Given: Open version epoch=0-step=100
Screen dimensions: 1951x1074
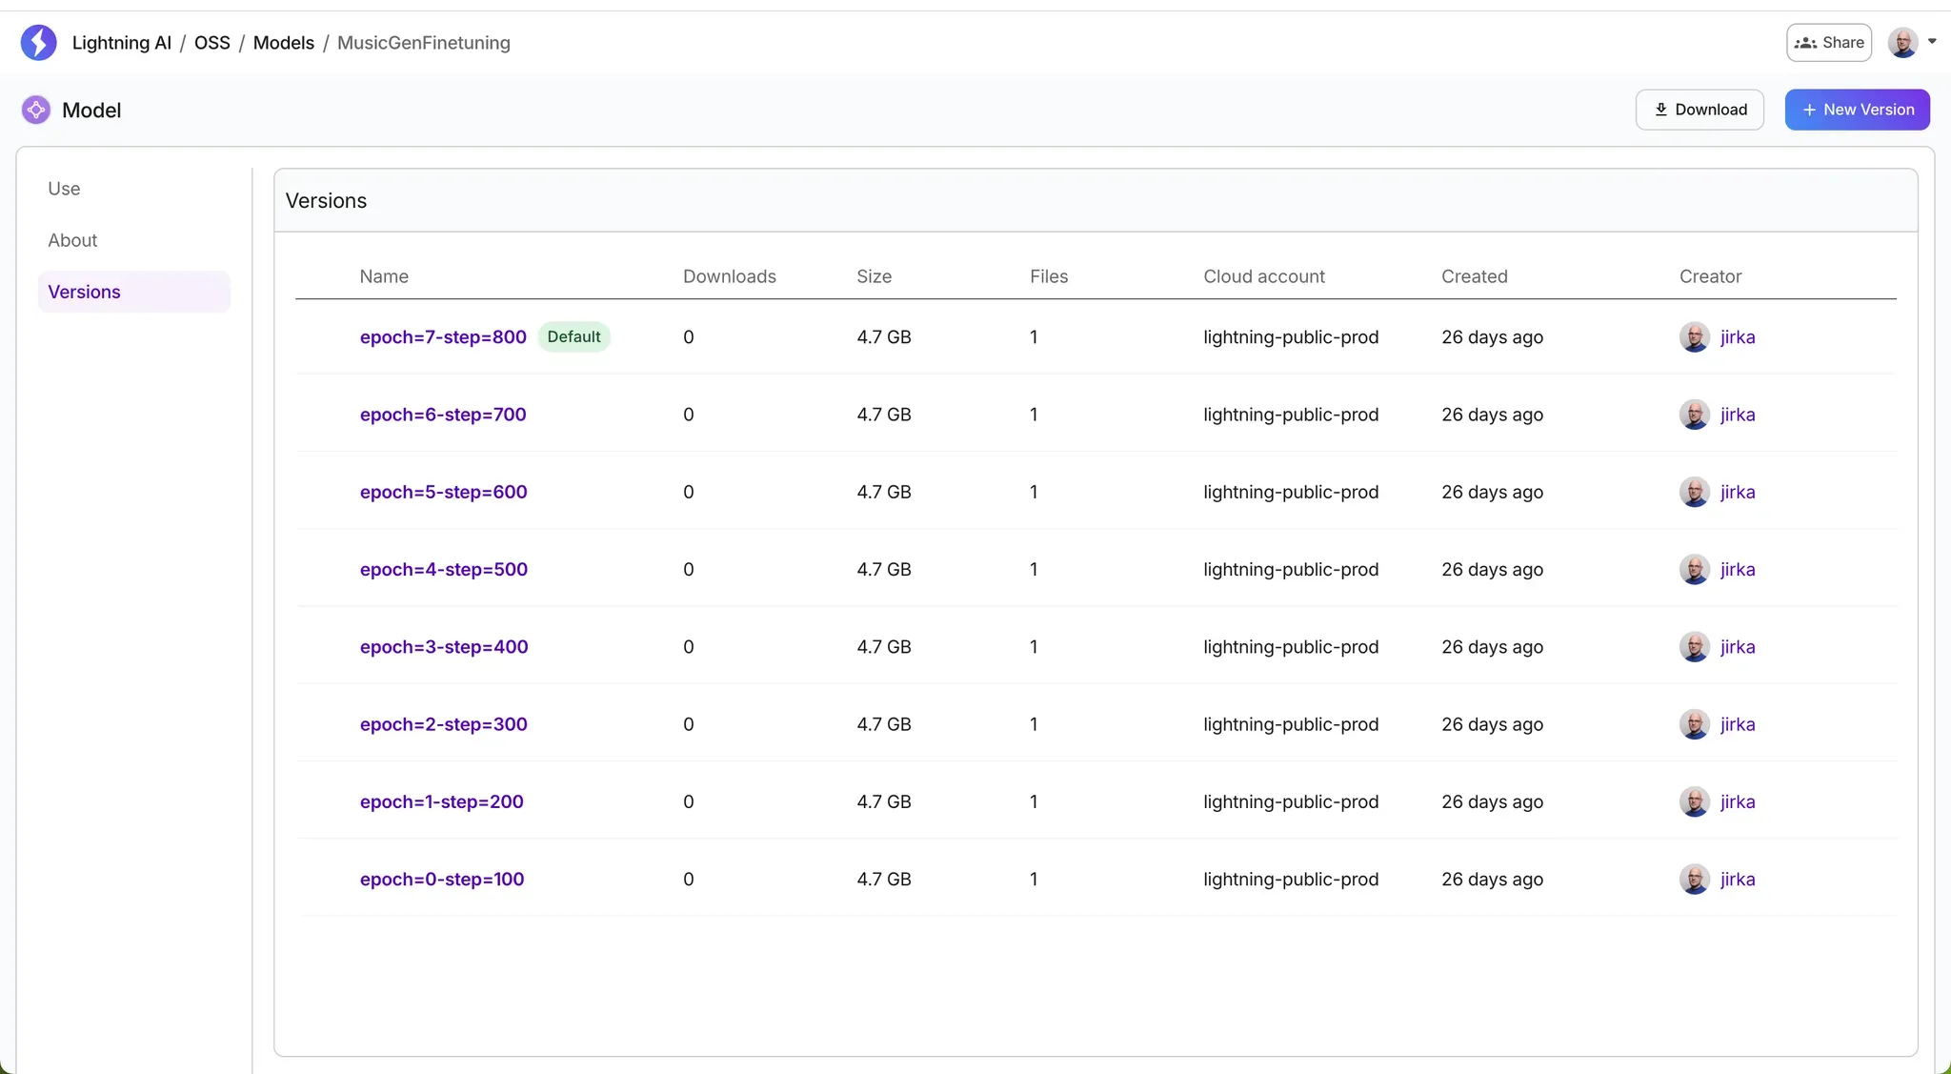Looking at the screenshot, I should click(x=442, y=880).
